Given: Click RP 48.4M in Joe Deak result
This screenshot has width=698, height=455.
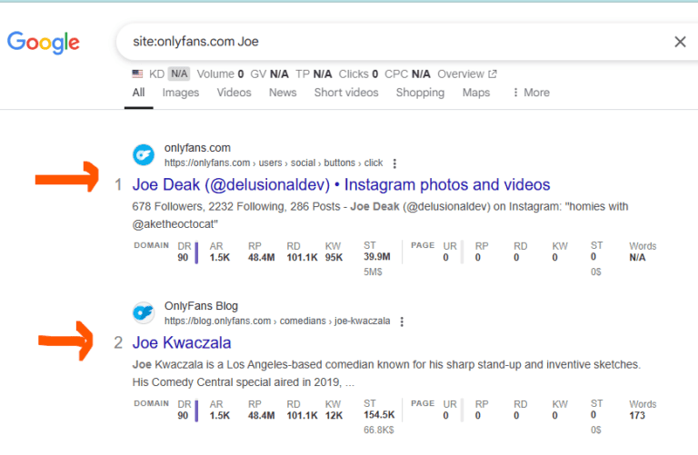Looking at the screenshot, I should point(262,258).
